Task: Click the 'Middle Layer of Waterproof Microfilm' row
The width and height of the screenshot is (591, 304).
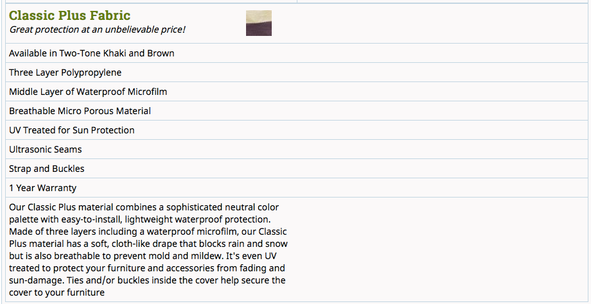Action: tap(88, 92)
